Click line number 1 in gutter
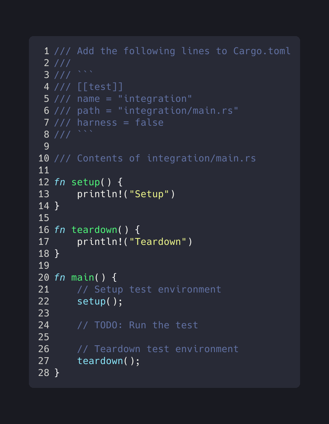The width and height of the screenshot is (329, 424). coord(47,51)
